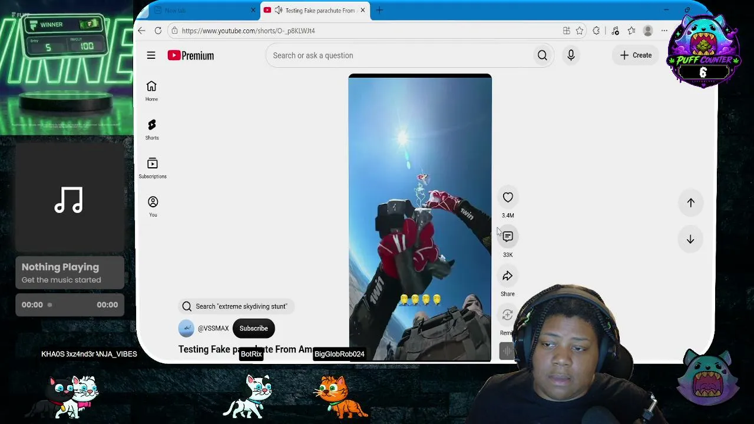The width and height of the screenshot is (754, 424).
Task: Open the You section in sidebar
Action: pos(153,207)
